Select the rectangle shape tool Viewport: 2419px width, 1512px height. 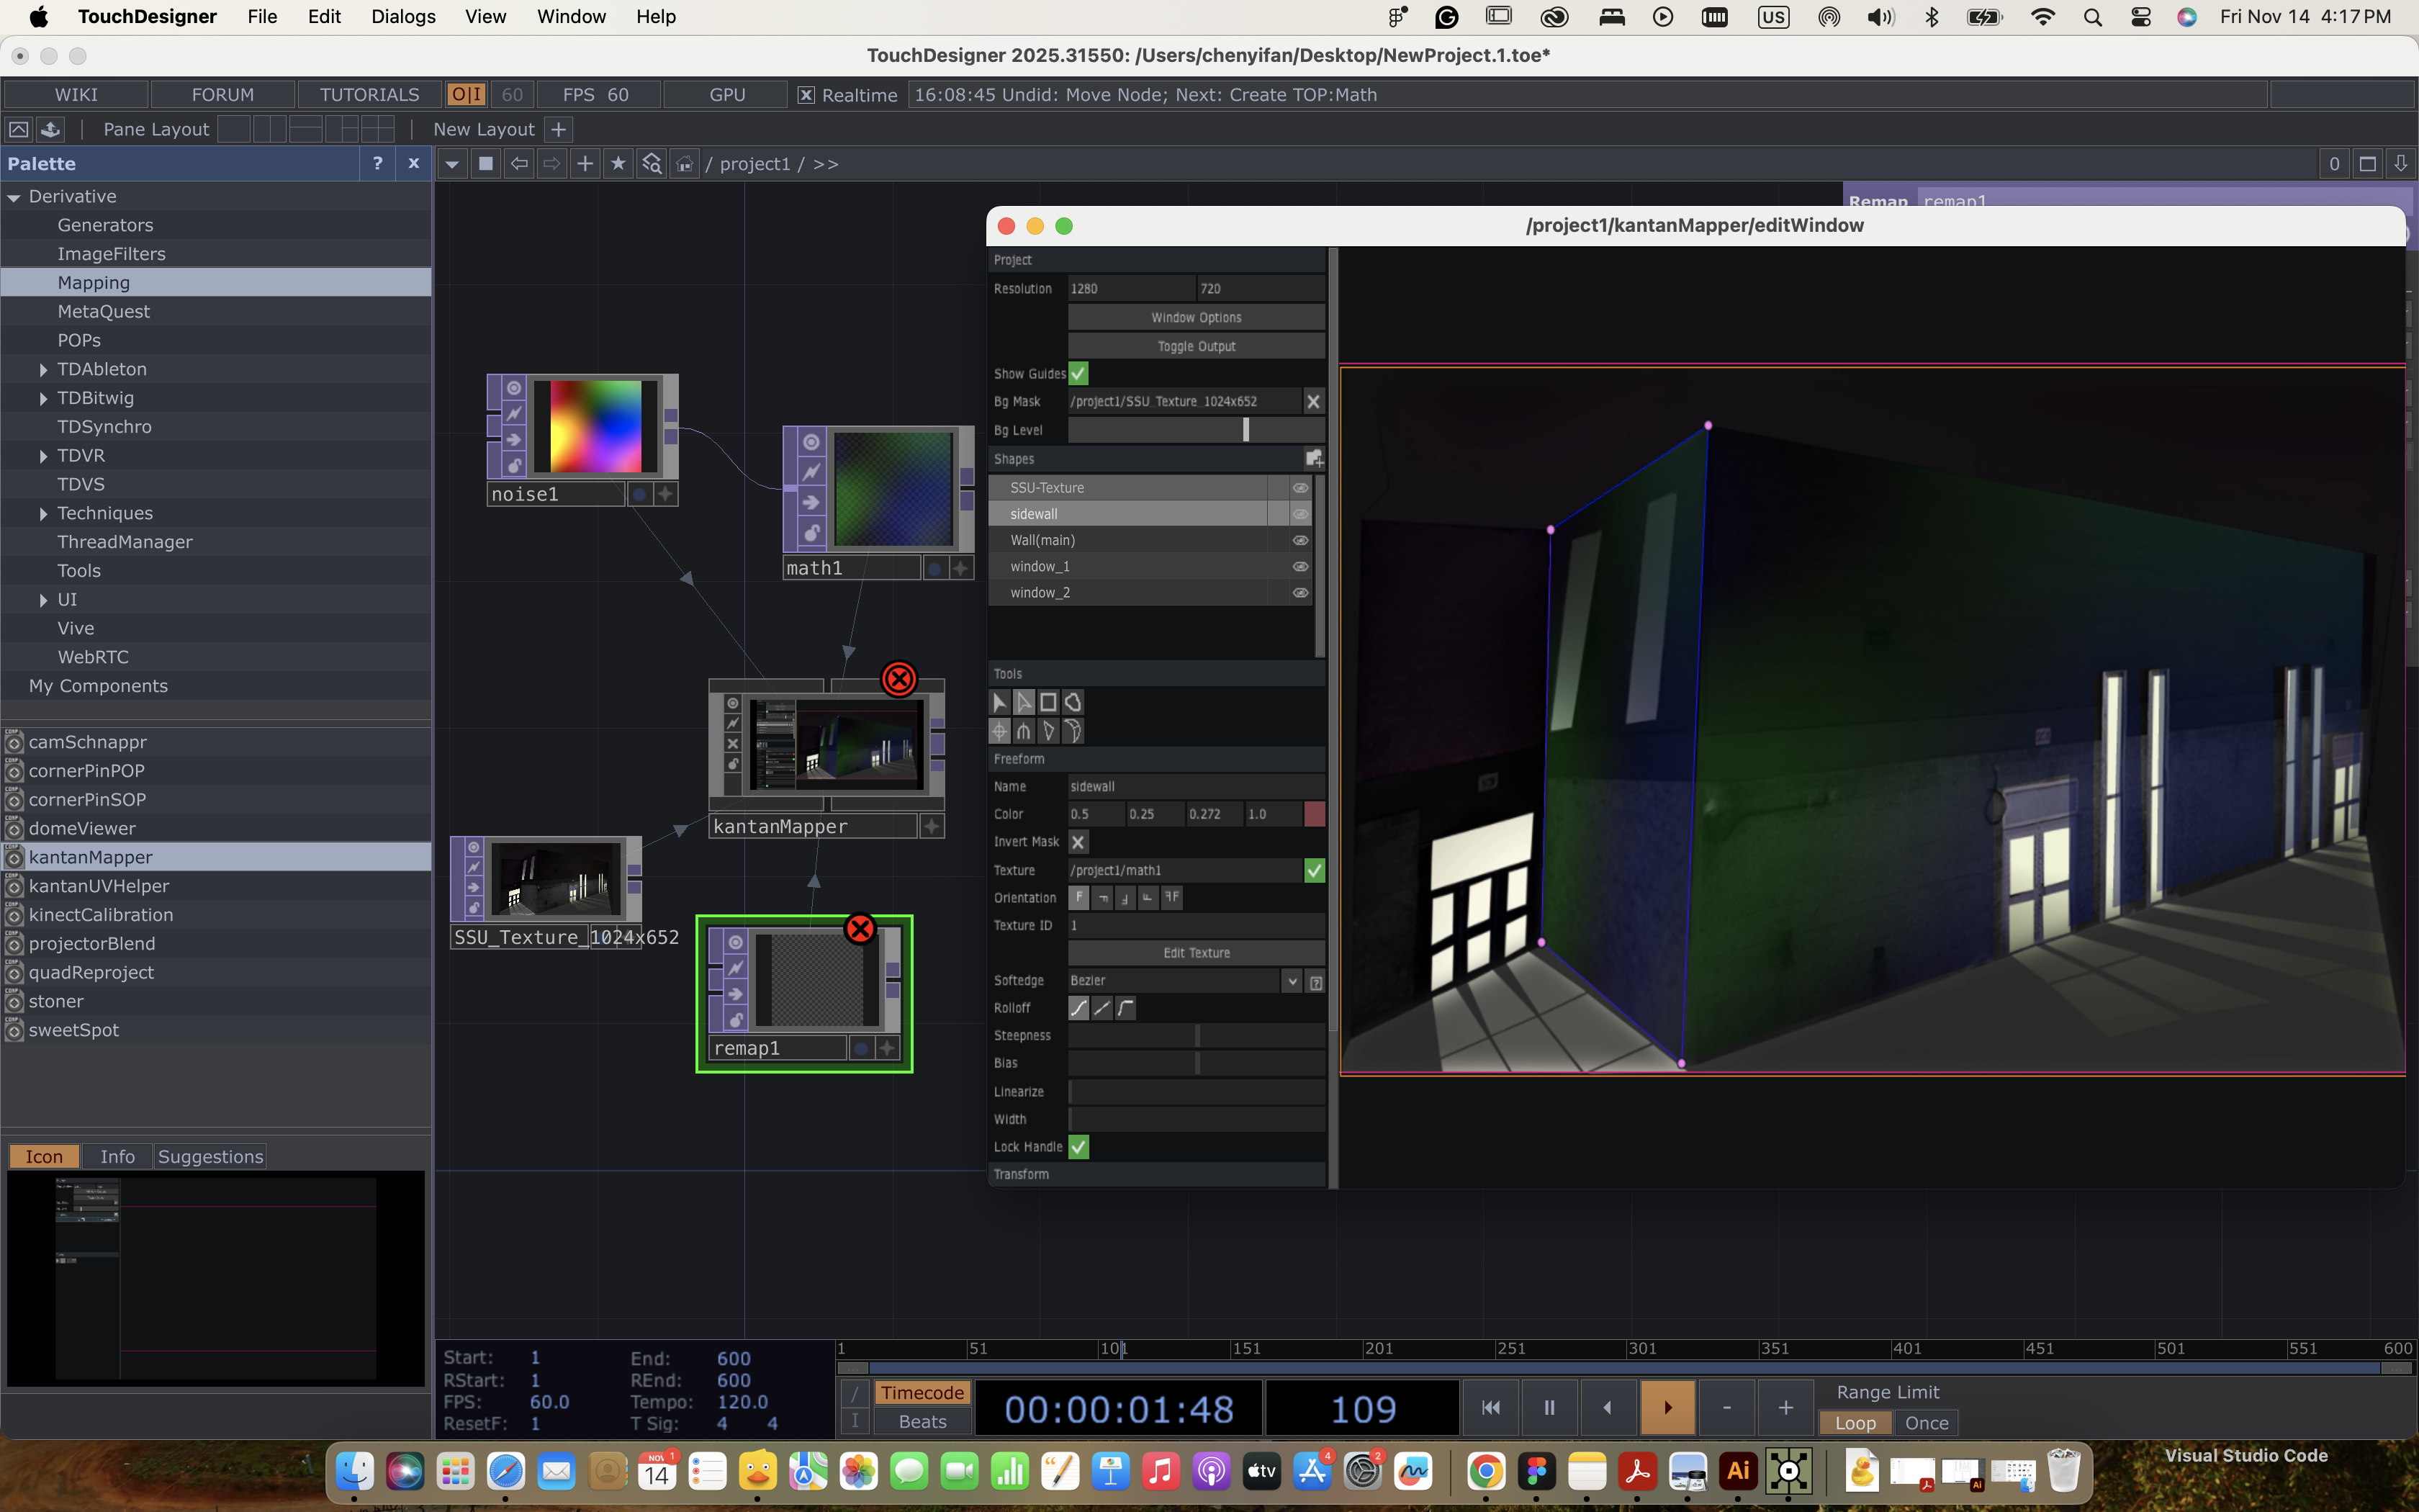(1048, 702)
